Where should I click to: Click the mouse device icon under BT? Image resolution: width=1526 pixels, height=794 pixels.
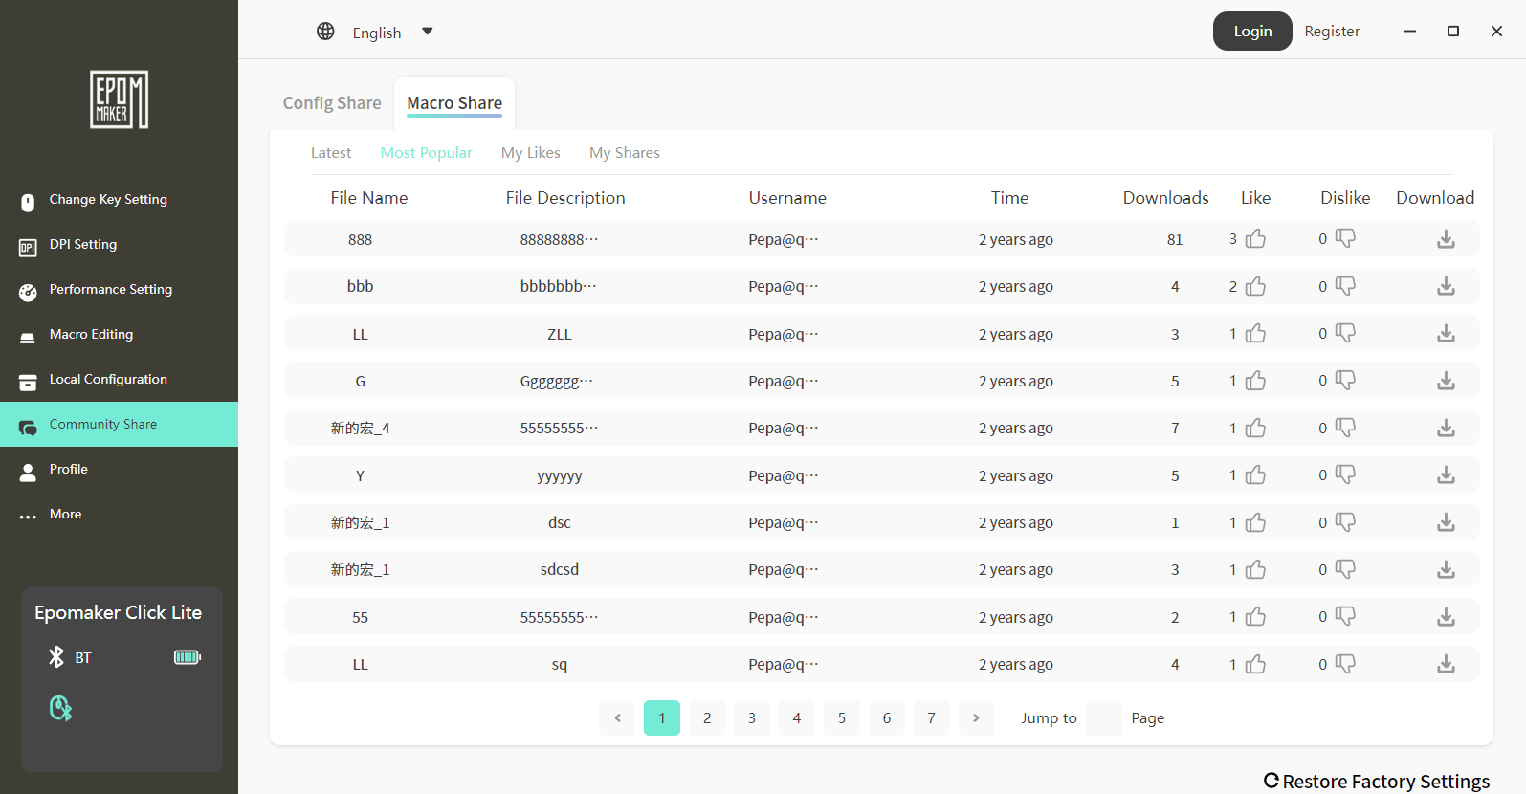(x=60, y=708)
